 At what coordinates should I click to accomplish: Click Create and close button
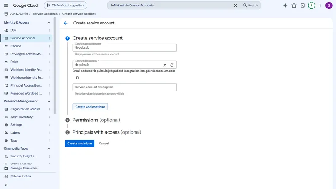[79, 144]
